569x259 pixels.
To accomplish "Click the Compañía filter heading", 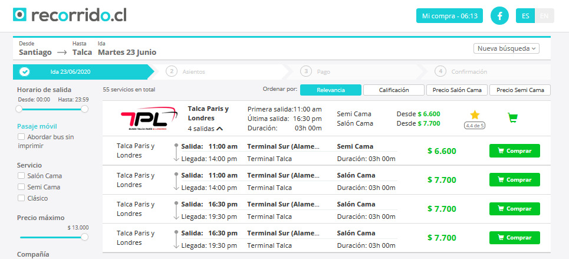I will click(x=33, y=254).
